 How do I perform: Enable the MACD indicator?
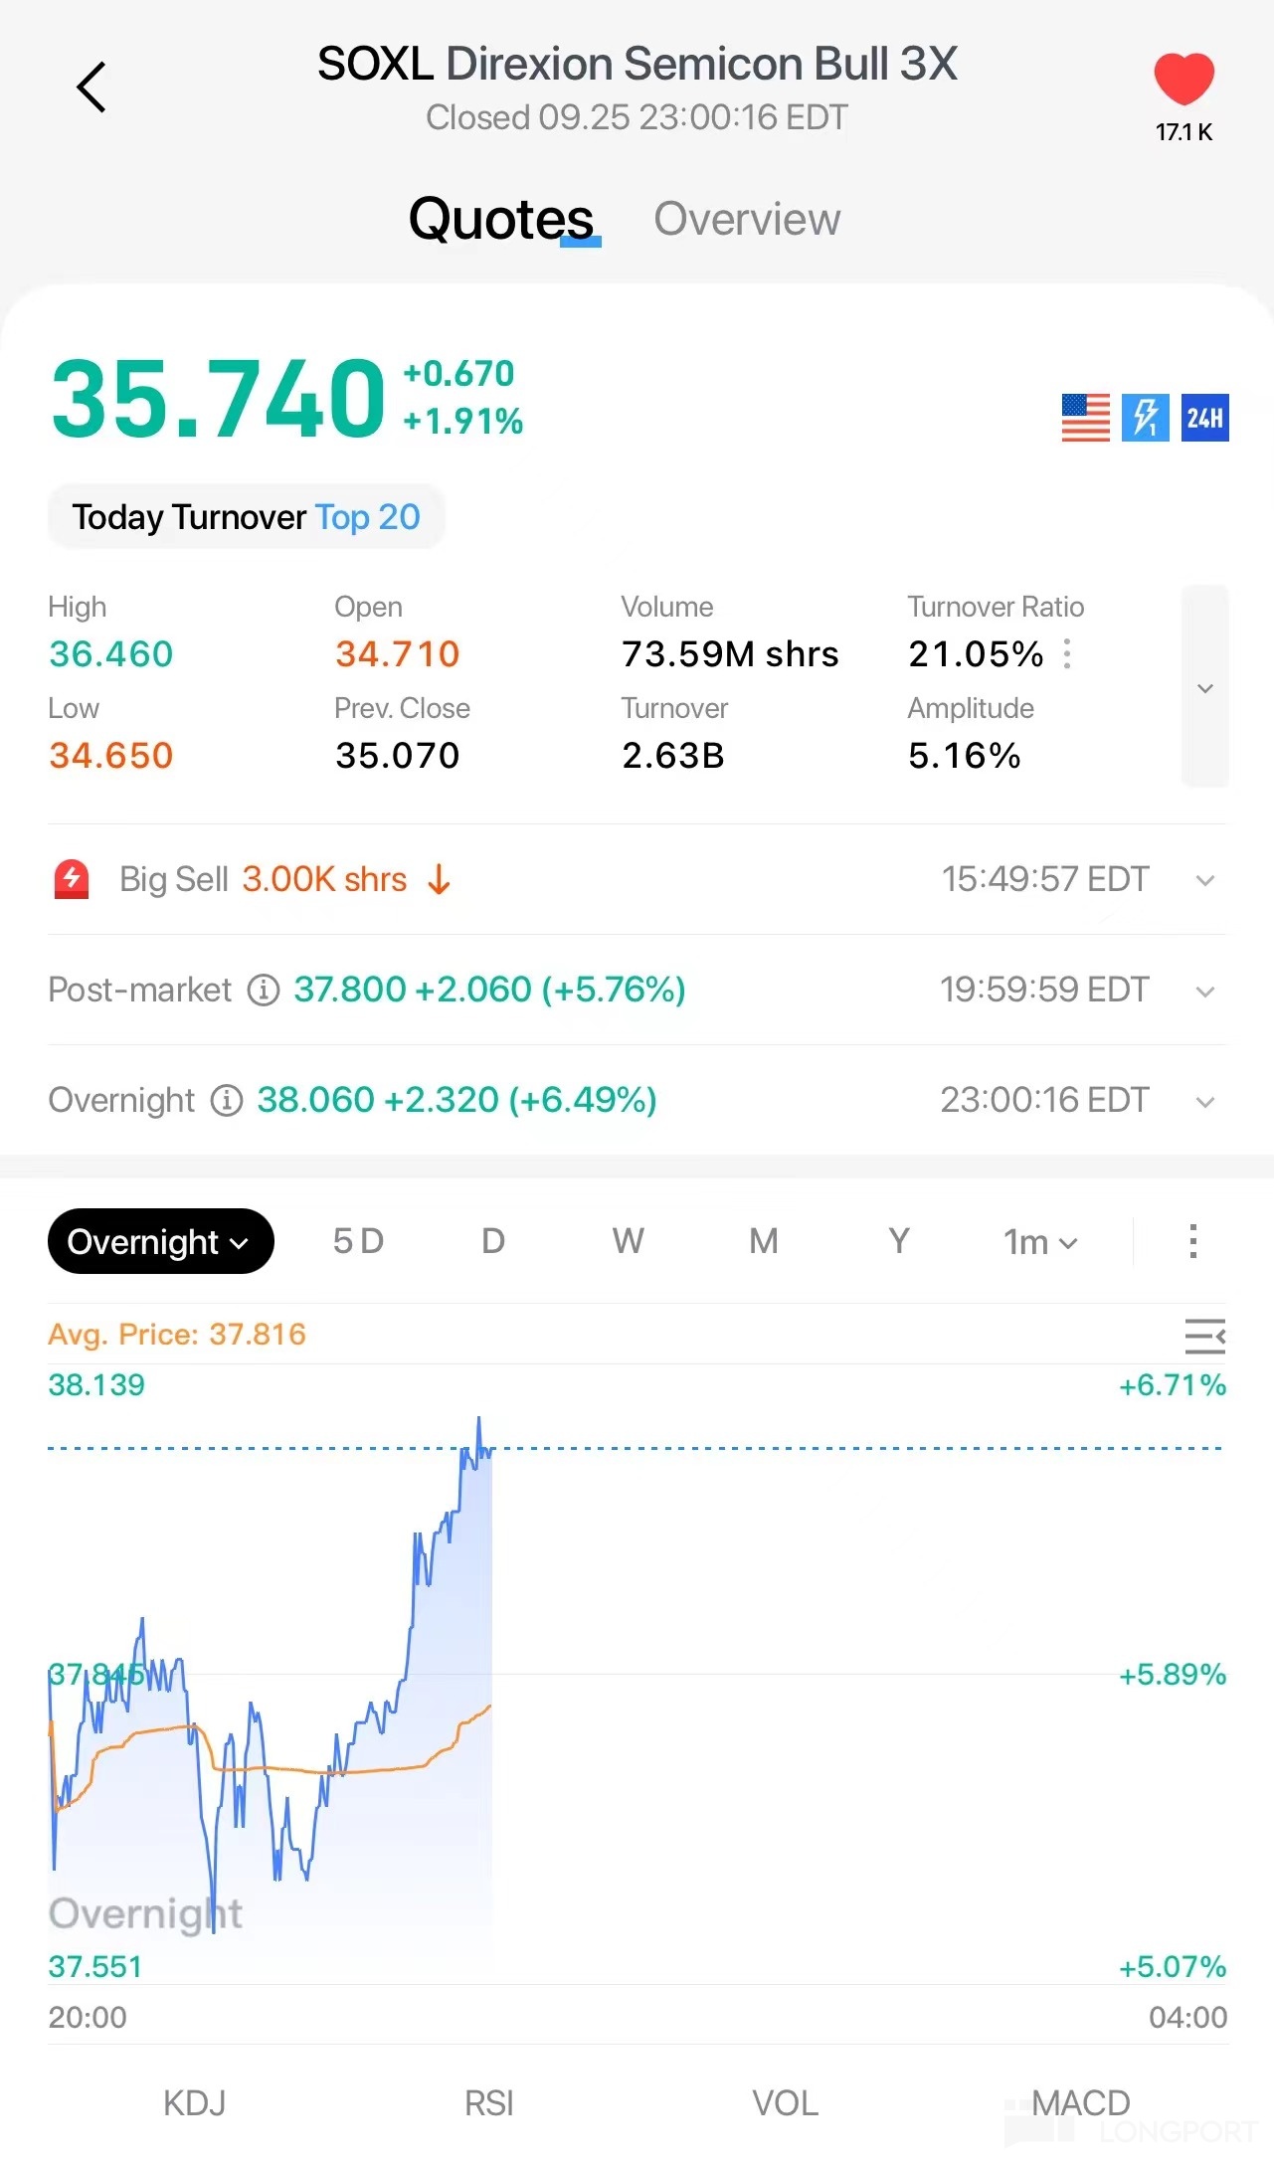[1080, 2102]
